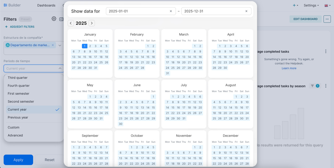The width and height of the screenshot is (334, 168).
Task: Pick July 4 in the calendar
Action: tap(189, 97)
